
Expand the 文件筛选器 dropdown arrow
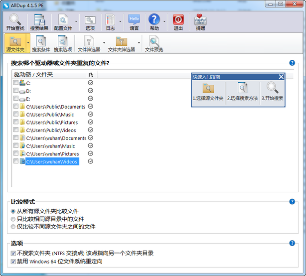pyautogui.click(x=104, y=43)
